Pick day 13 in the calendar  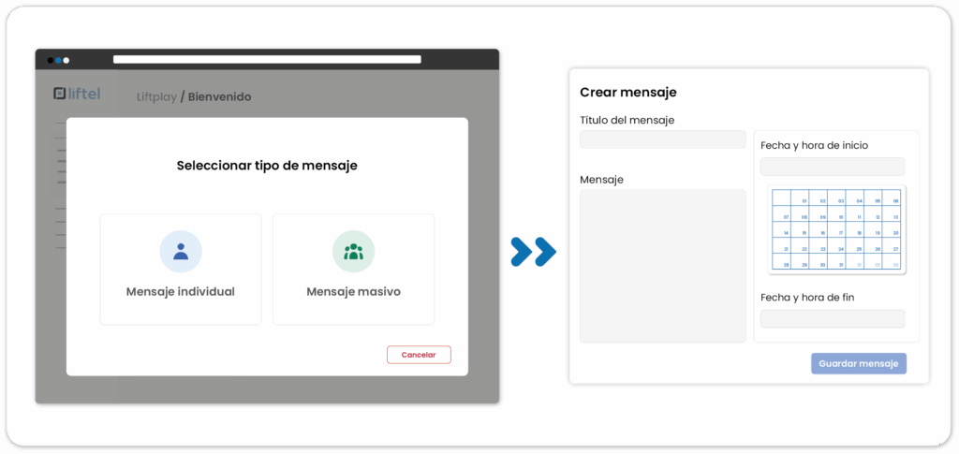892,213
